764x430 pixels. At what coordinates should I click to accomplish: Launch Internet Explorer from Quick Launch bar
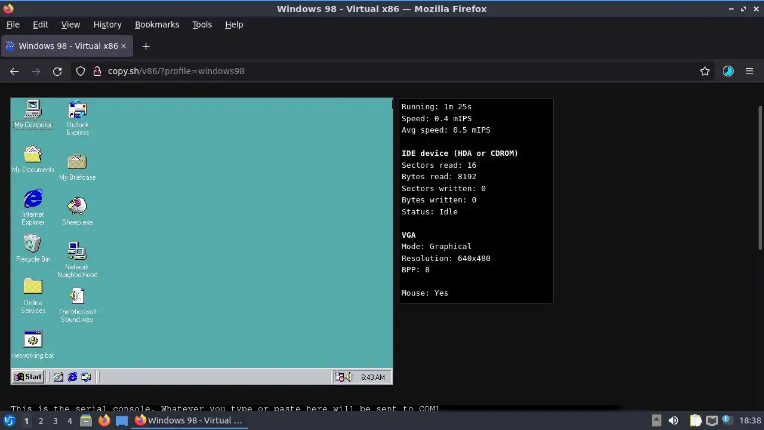point(72,377)
